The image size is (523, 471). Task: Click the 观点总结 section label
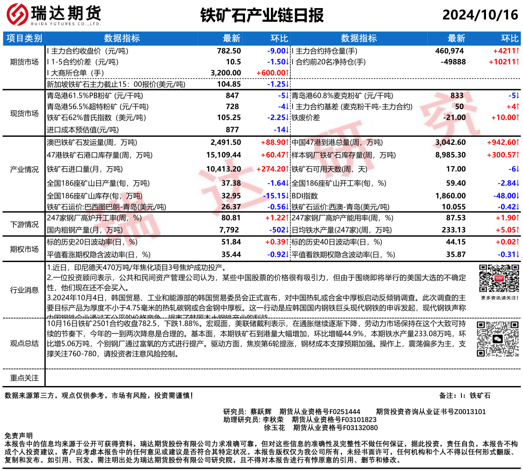coord(25,343)
